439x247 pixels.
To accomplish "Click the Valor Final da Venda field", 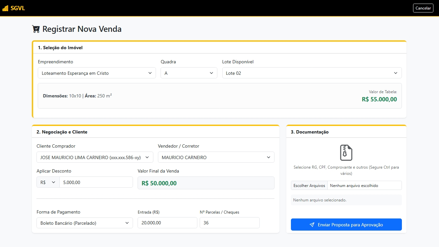I will coord(206,183).
